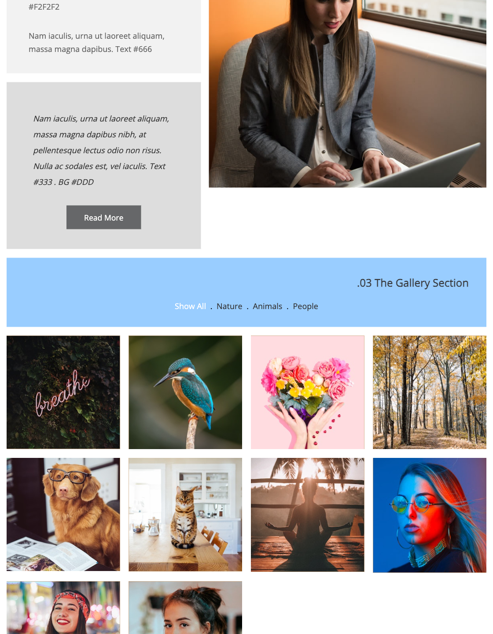The height and width of the screenshot is (634, 493).
Task: Open the autumn forest path photo
Action: (x=430, y=392)
